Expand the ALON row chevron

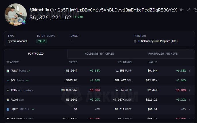click(190, 100)
